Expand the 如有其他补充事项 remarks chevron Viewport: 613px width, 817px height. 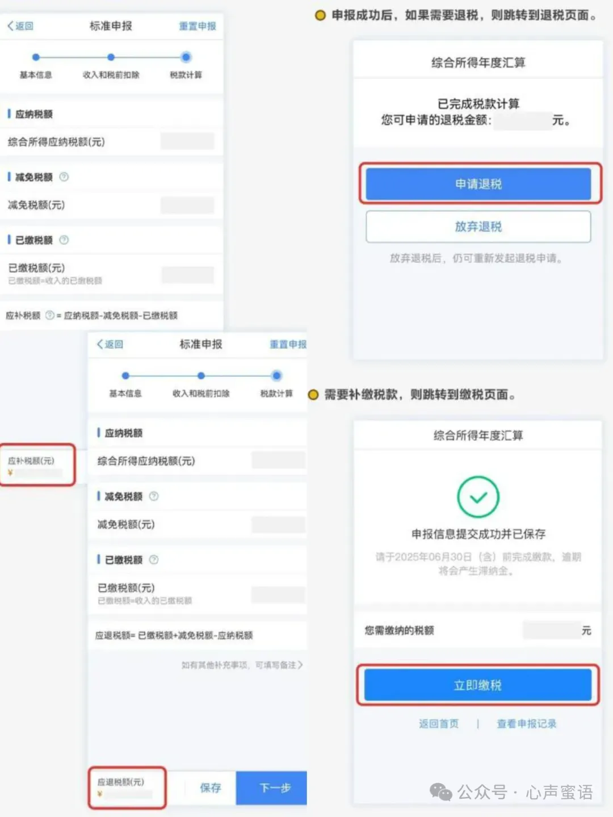pyautogui.click(x=300, y=664)
